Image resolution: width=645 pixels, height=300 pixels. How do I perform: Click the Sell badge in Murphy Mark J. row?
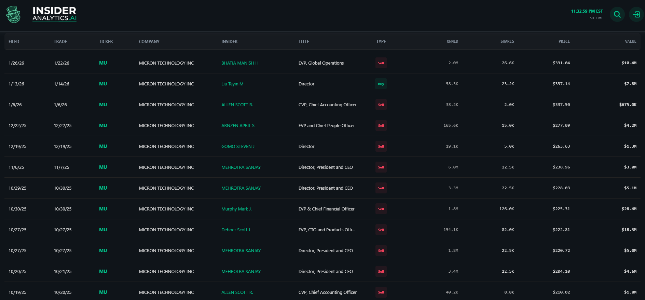click(x=381, y=209)
